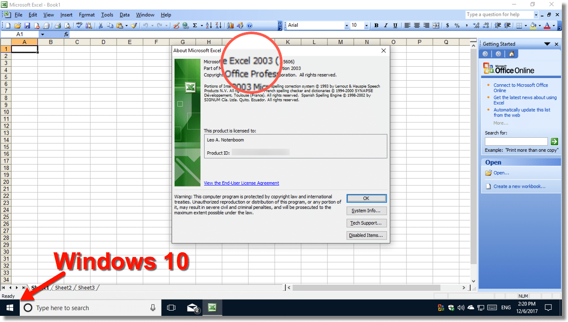Viewport: 568px width, 322px height.
Task: Open the Tools menu
Action: click(x=107, y=15)
